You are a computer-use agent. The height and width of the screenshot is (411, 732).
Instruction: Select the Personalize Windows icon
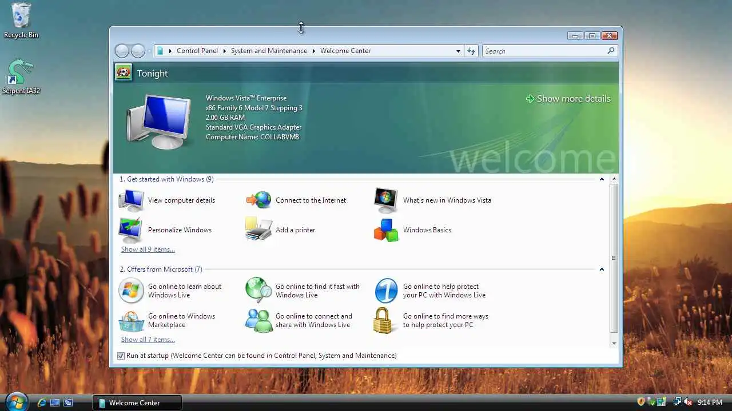(x=131, y=230)
